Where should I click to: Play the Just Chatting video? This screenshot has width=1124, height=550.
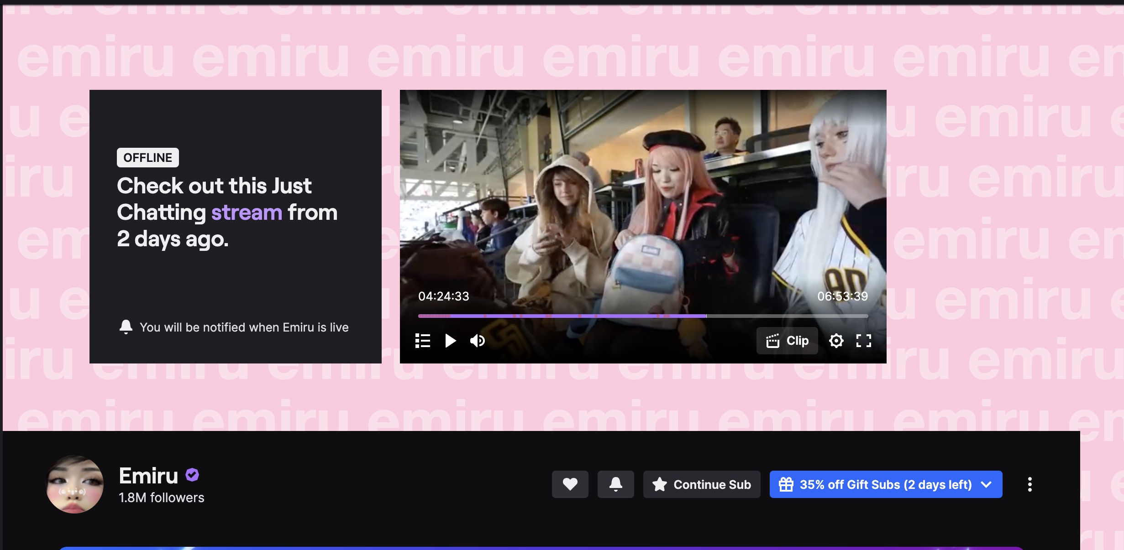tap(450, 341)
